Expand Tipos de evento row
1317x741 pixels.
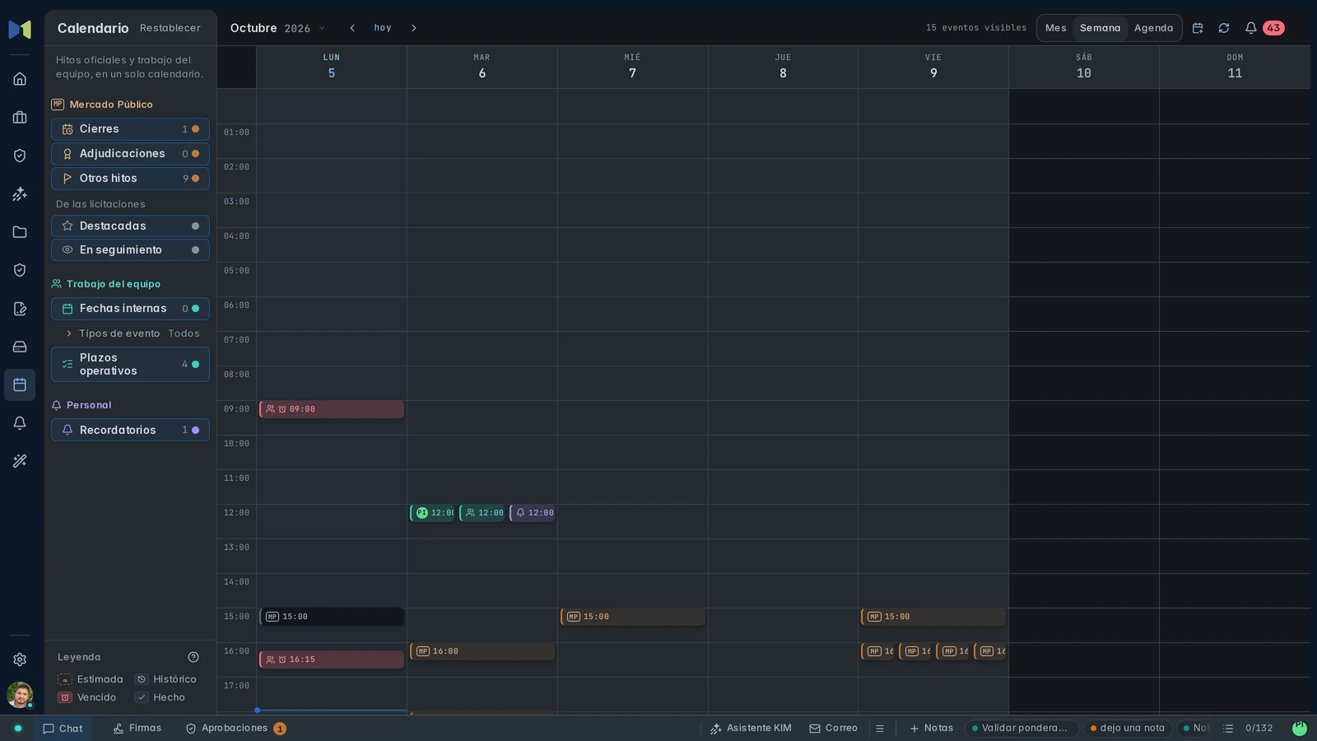(x=132, y=333)
